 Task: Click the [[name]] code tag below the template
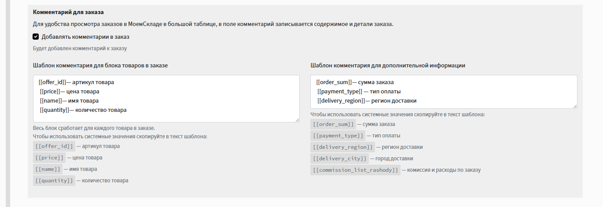(x=48, y=169)
